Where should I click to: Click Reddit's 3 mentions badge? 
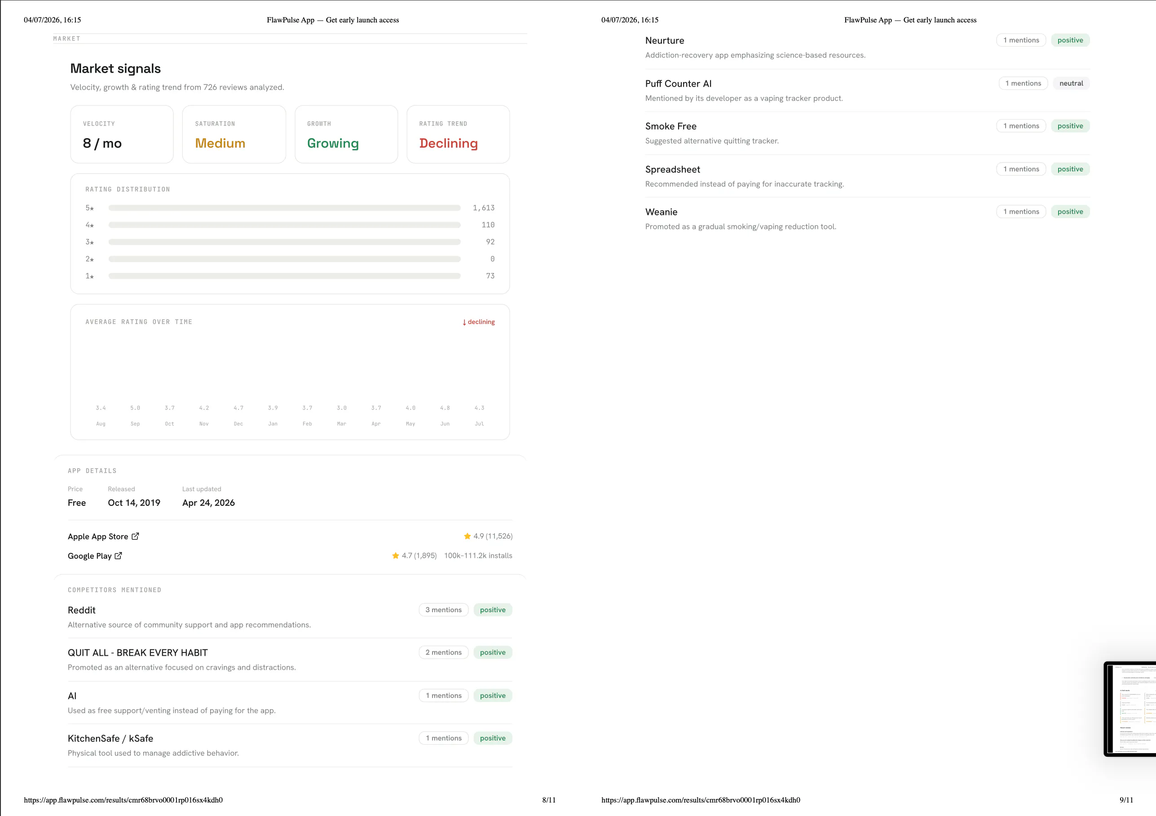[x=444, y=610]
